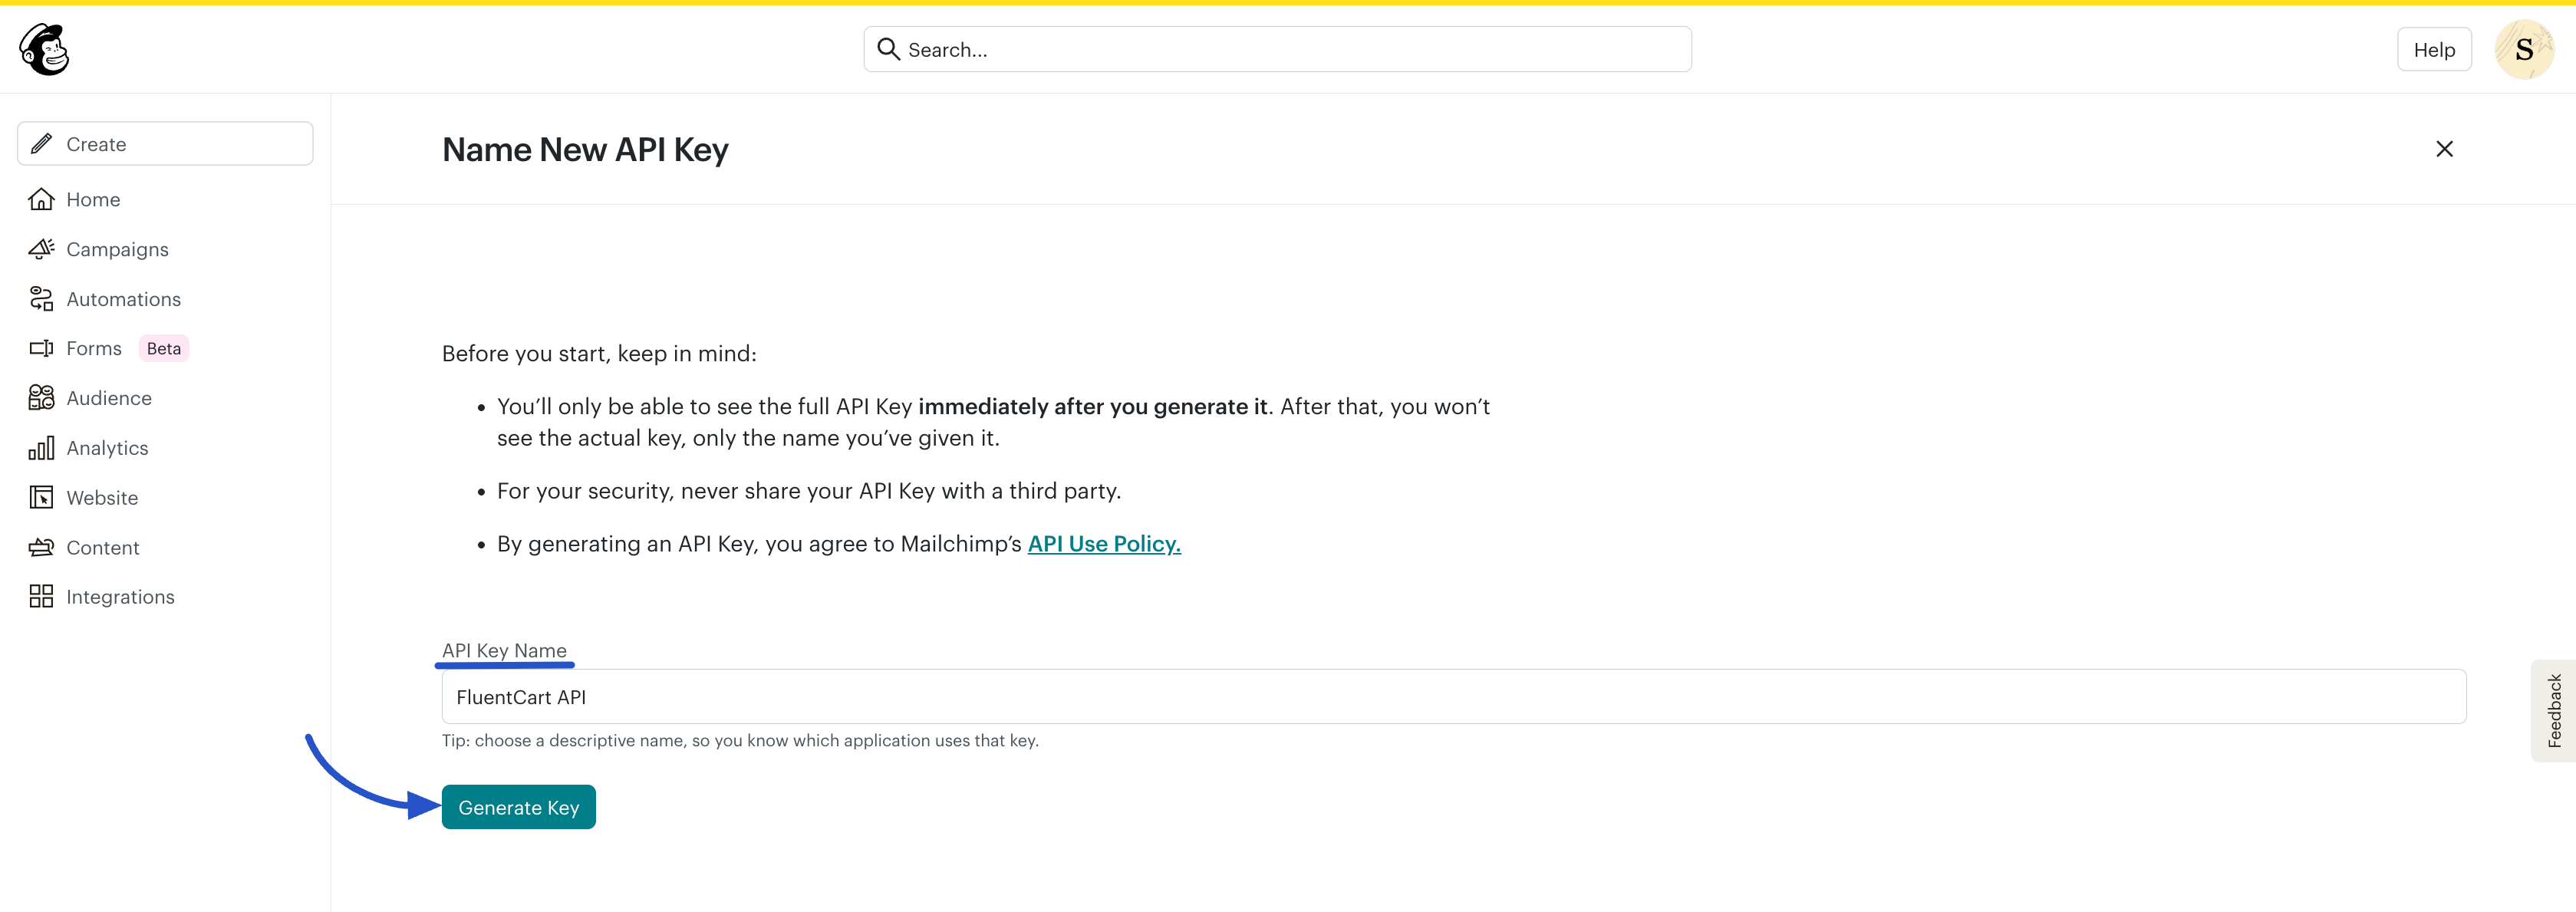Click into the Search bar
This screenshot has height=912, width=2576.
point(1290,50)
